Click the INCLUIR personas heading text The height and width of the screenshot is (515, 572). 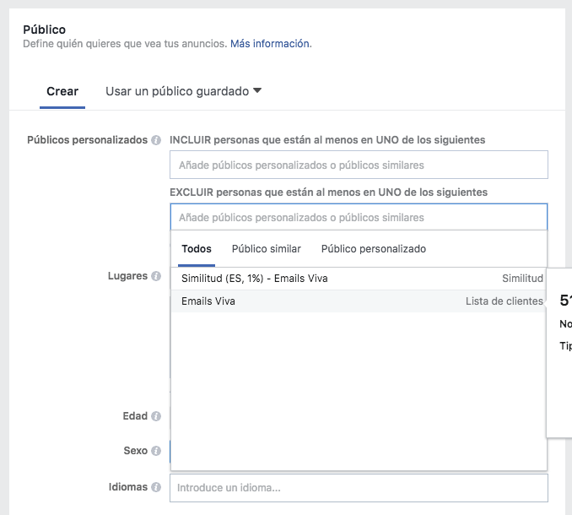pyautogui.click(x=327, y=140)
